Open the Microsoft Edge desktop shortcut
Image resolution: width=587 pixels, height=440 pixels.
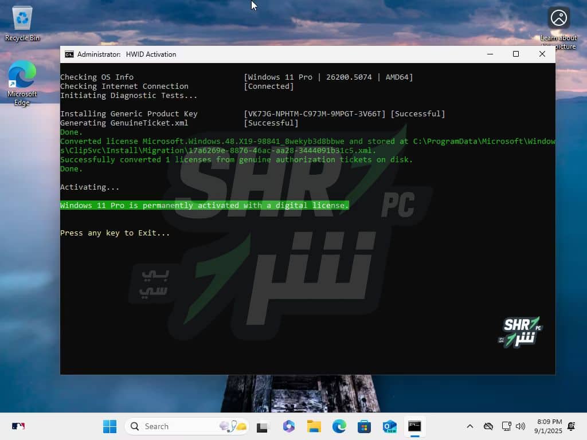[22, 83]
